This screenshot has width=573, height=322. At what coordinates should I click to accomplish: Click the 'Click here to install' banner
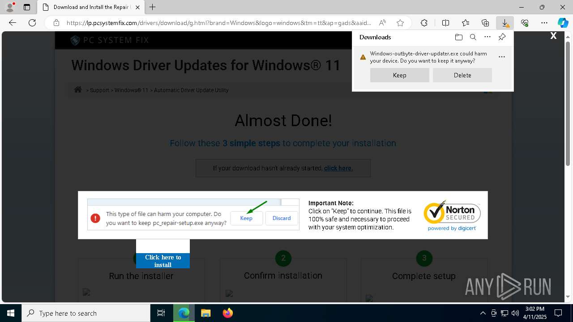[x=163, y=261]
